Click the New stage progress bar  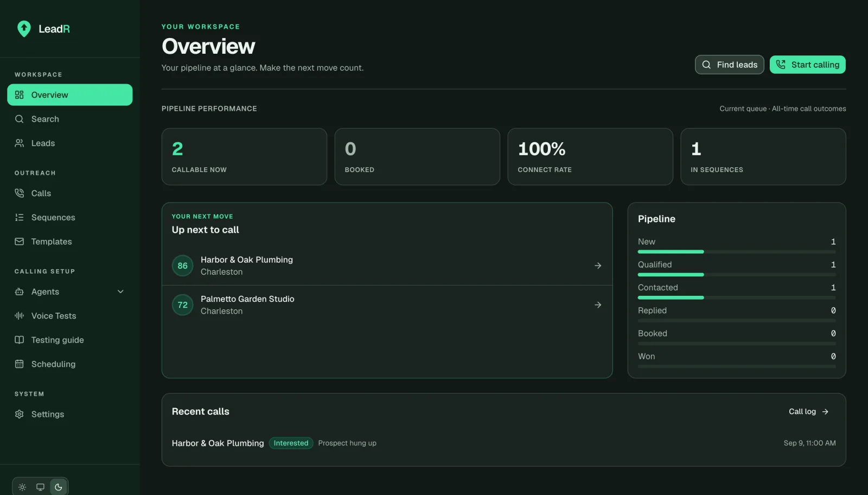coord(737,252)
